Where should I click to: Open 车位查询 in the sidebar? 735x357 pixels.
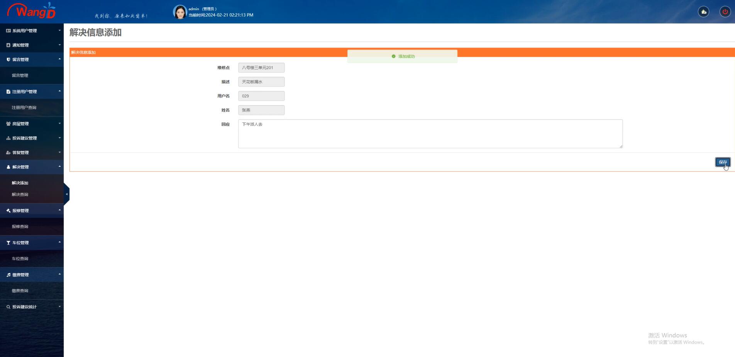click(20, 258)
